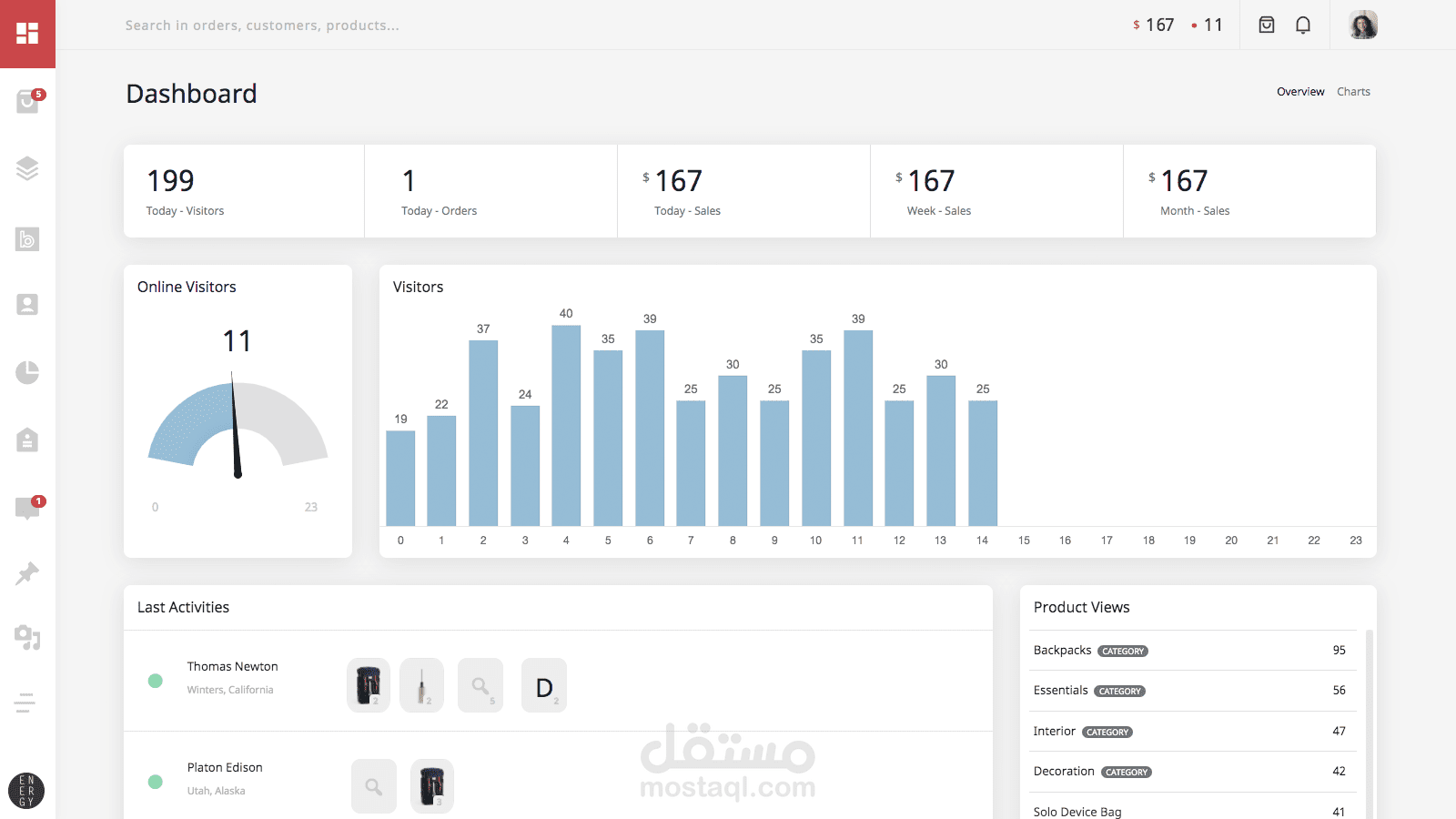Open Decoration in Product Views
The height and width of the screenshot is (819, 1456).
click(1192, 772)
